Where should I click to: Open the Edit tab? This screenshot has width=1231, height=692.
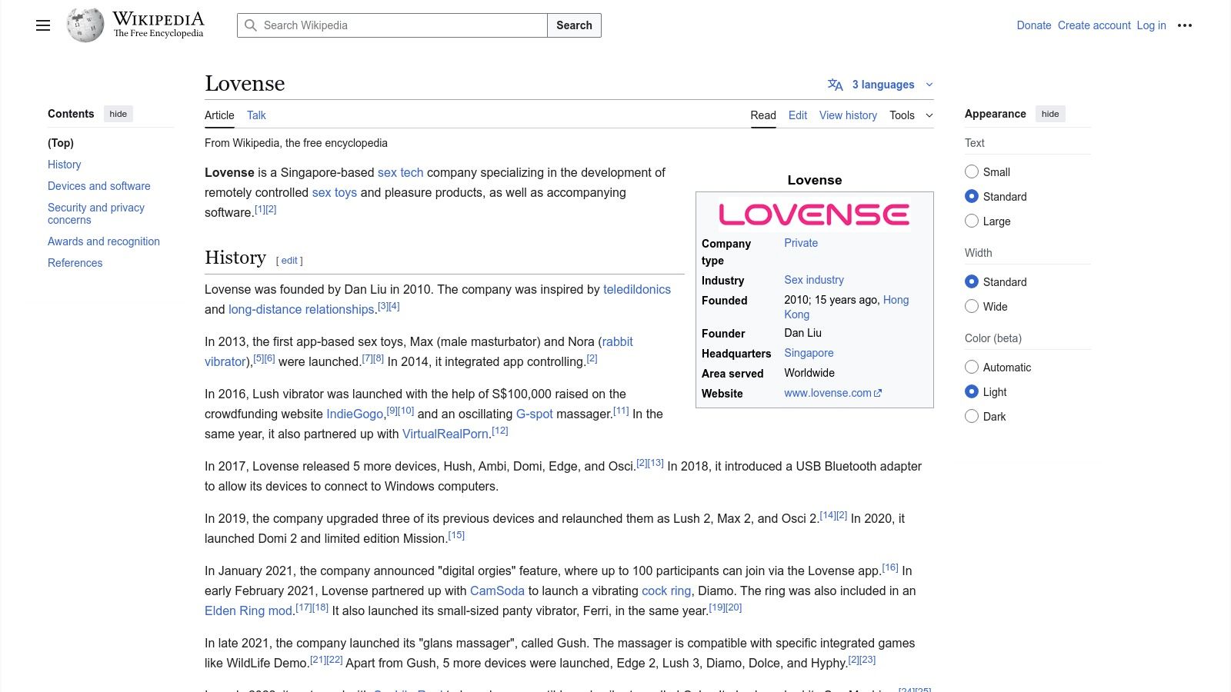[x=798, y=115]
